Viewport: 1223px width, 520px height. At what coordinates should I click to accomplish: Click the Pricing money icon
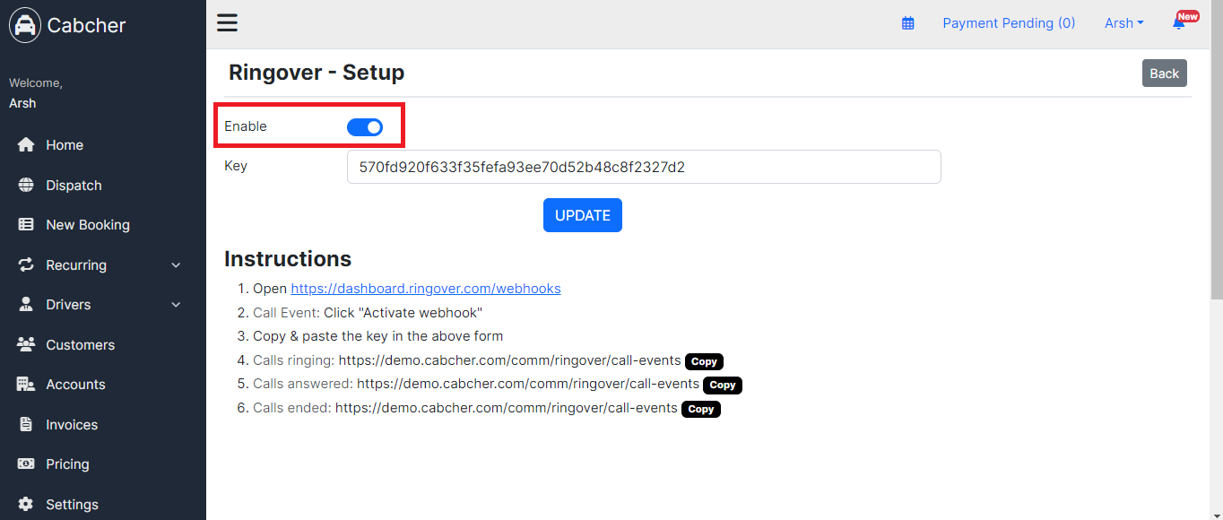coord(26,464)
